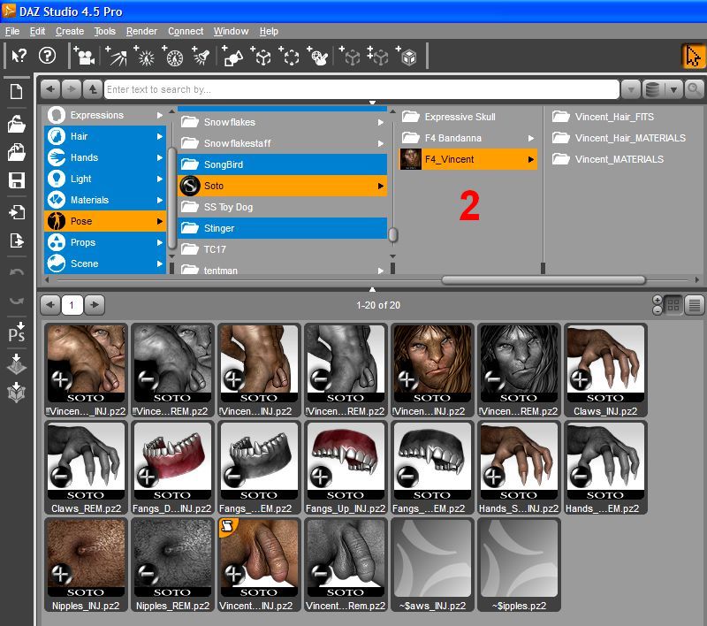Image resolution: width=707 pixels, height=626 pixels.
Task: Open the Create menu
Action: click(x=70, y=31)
